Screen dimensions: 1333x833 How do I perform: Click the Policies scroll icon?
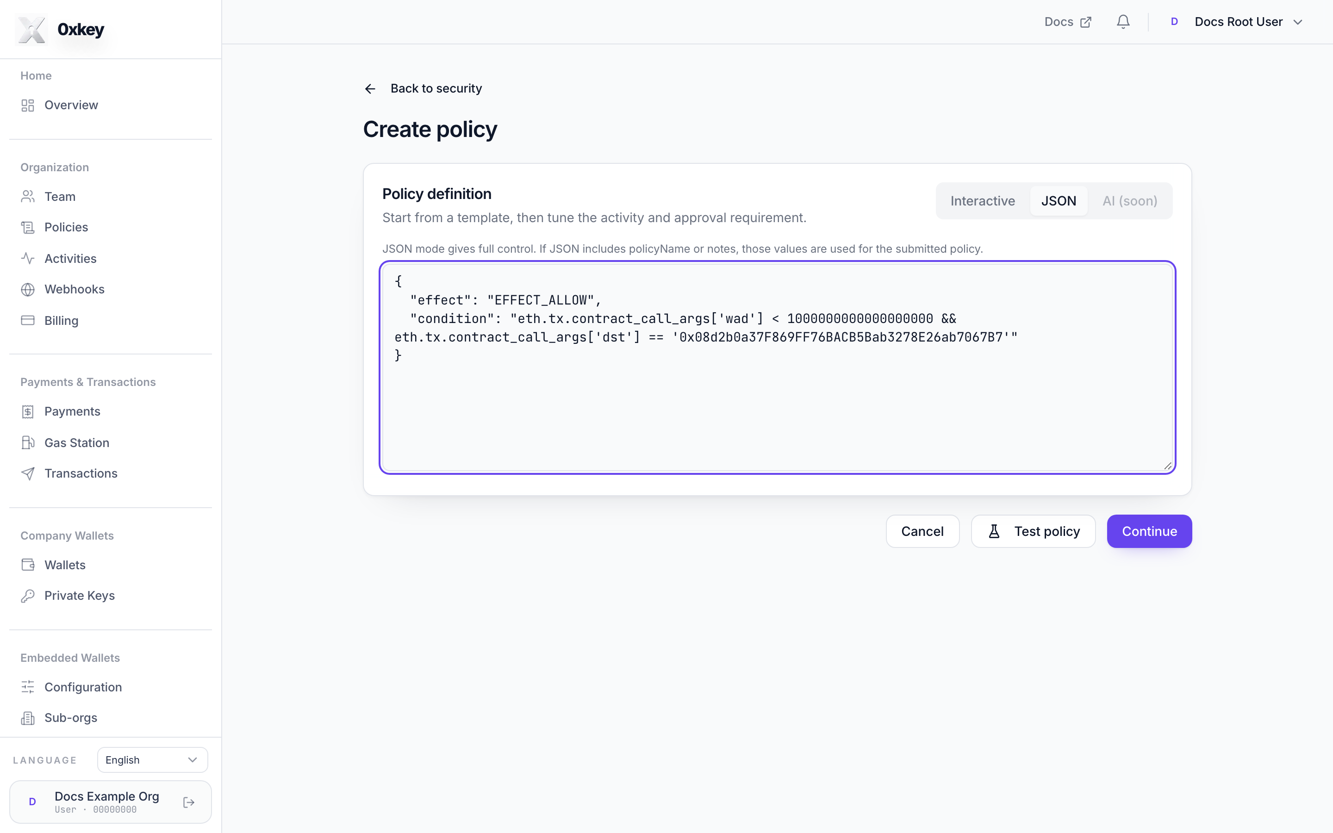tap(28, 228)
